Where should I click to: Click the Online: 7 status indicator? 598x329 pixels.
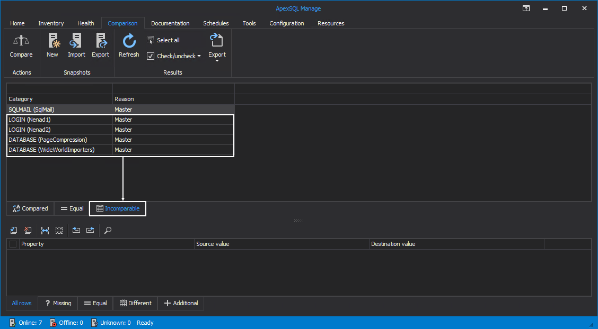[25, 323]
